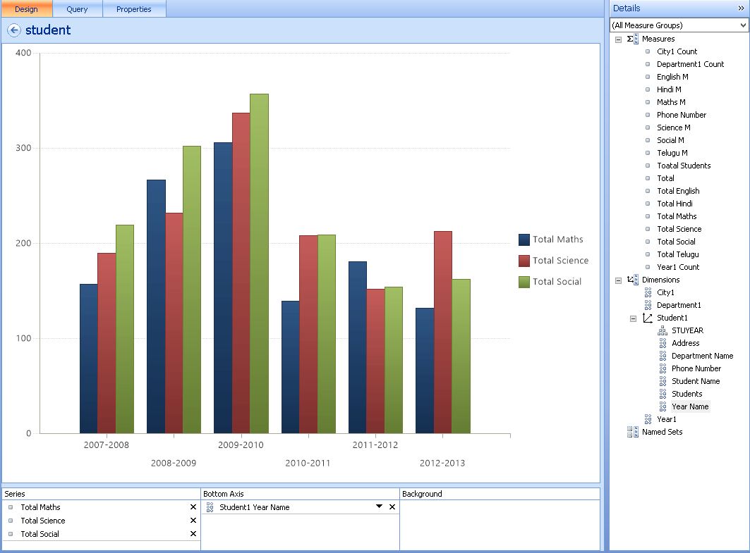Screen dimensions: 750x553
Task: Open the Student1 Year Name dropdown arrow
Action: 380,507
